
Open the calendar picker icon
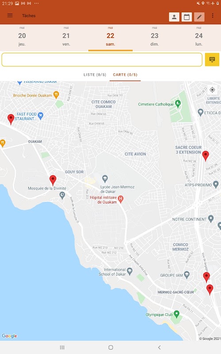(x=187, y=17)
